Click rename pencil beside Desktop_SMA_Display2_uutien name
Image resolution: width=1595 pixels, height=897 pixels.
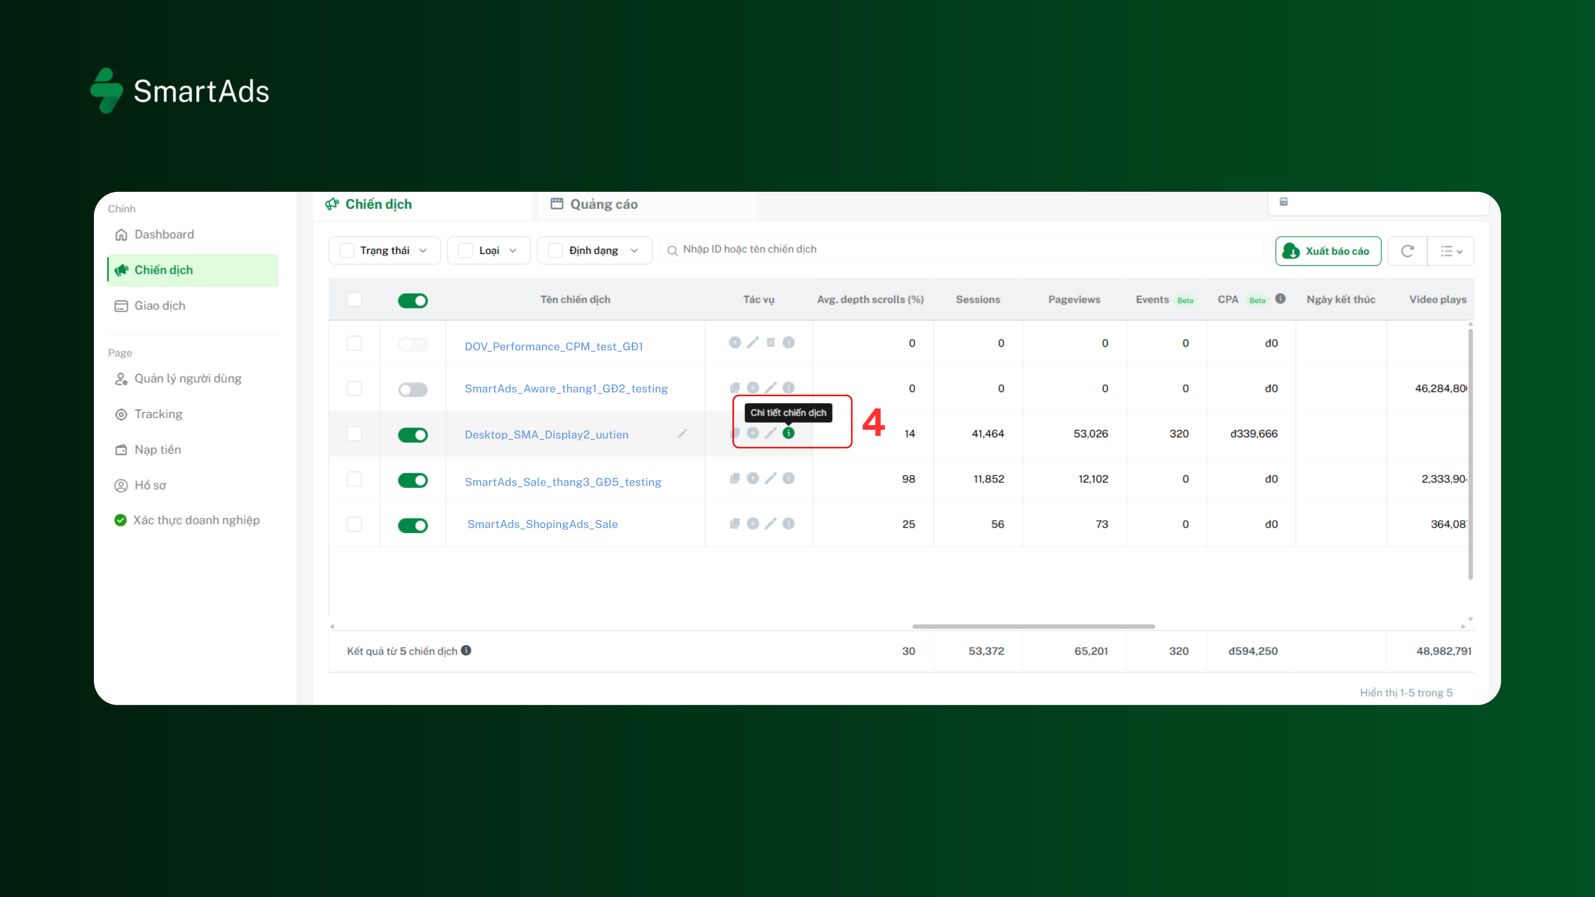pyautogui.click(x=682, y=433)
